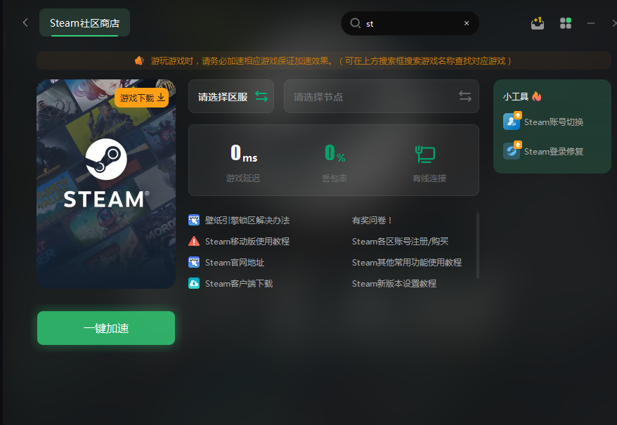Clear the search box text
Screen dimensions: 617x425
(467, 23)
